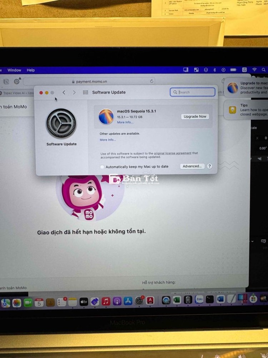Open Calendar from the Dock

coord(39,303)
